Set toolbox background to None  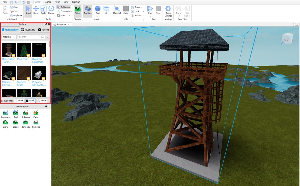coord(42,100)
